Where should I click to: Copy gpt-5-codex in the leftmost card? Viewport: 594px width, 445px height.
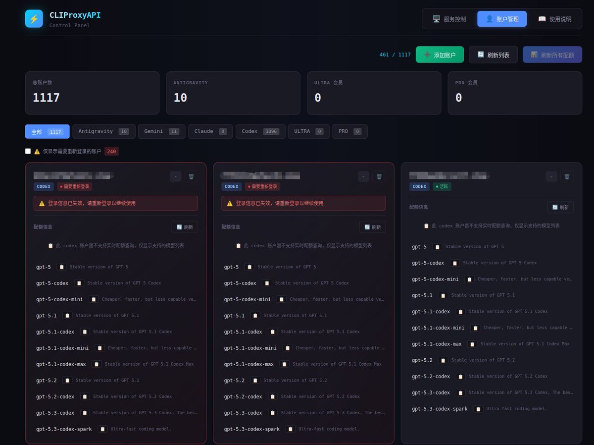click(79, 283)
